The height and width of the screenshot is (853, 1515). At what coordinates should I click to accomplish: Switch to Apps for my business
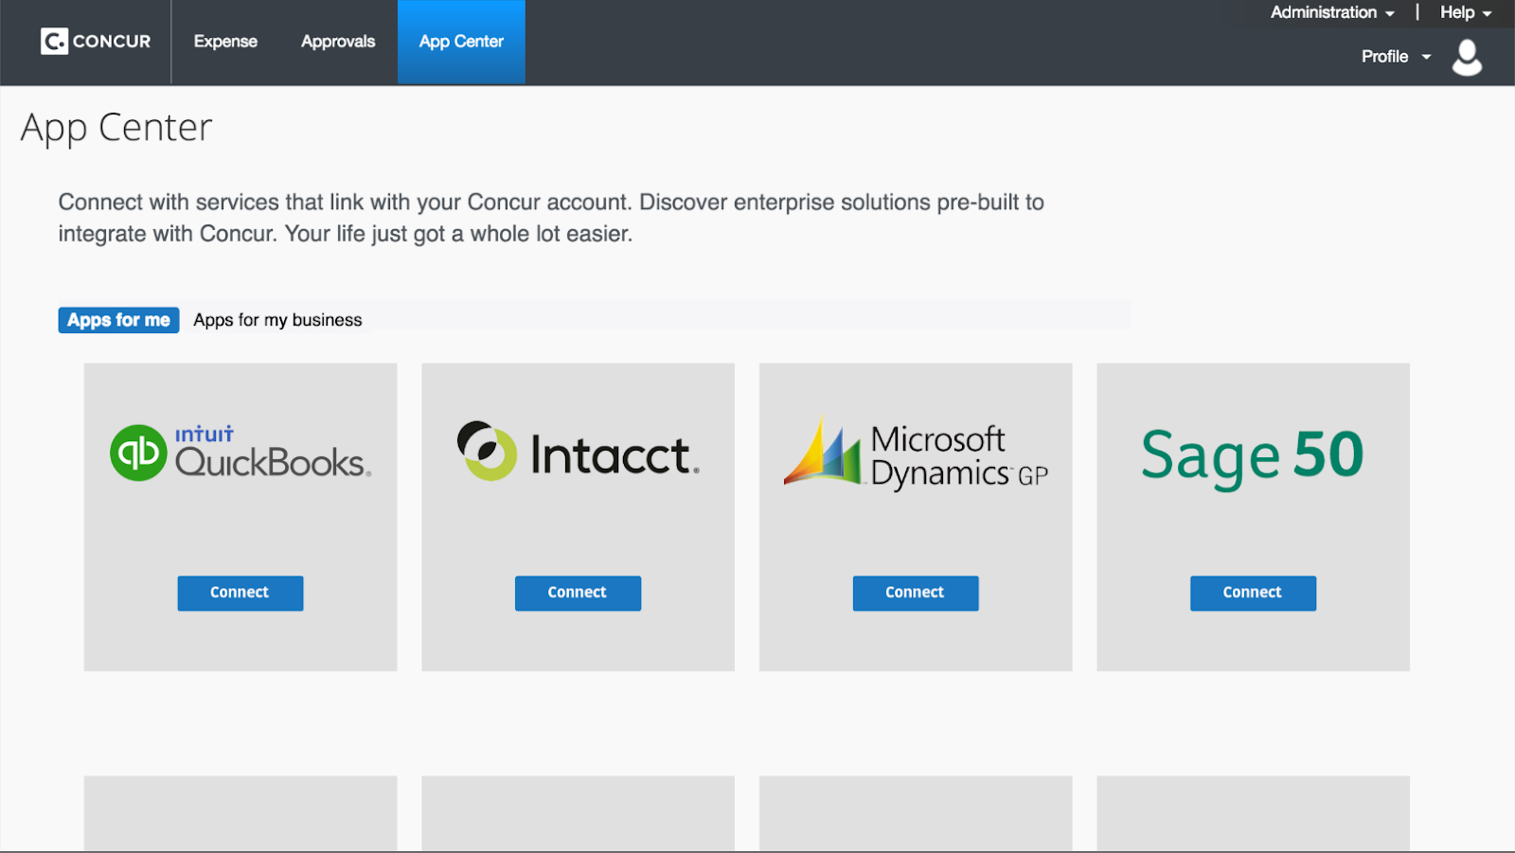click(x=277, y=320)
